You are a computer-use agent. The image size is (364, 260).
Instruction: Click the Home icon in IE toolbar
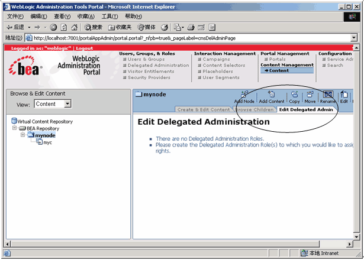click(75, 27)
